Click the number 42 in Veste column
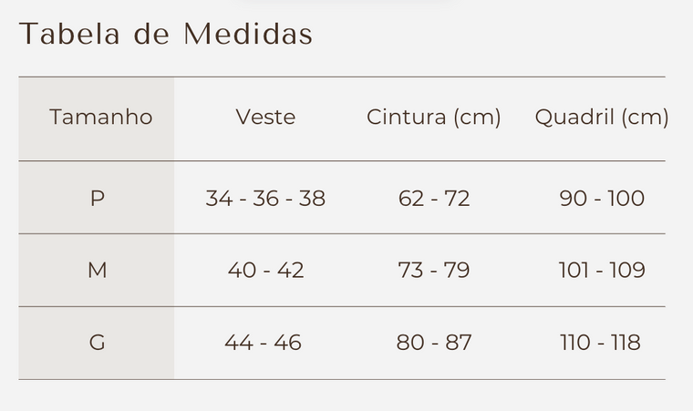Screen dimensions: 693x411 coord(290,270)
